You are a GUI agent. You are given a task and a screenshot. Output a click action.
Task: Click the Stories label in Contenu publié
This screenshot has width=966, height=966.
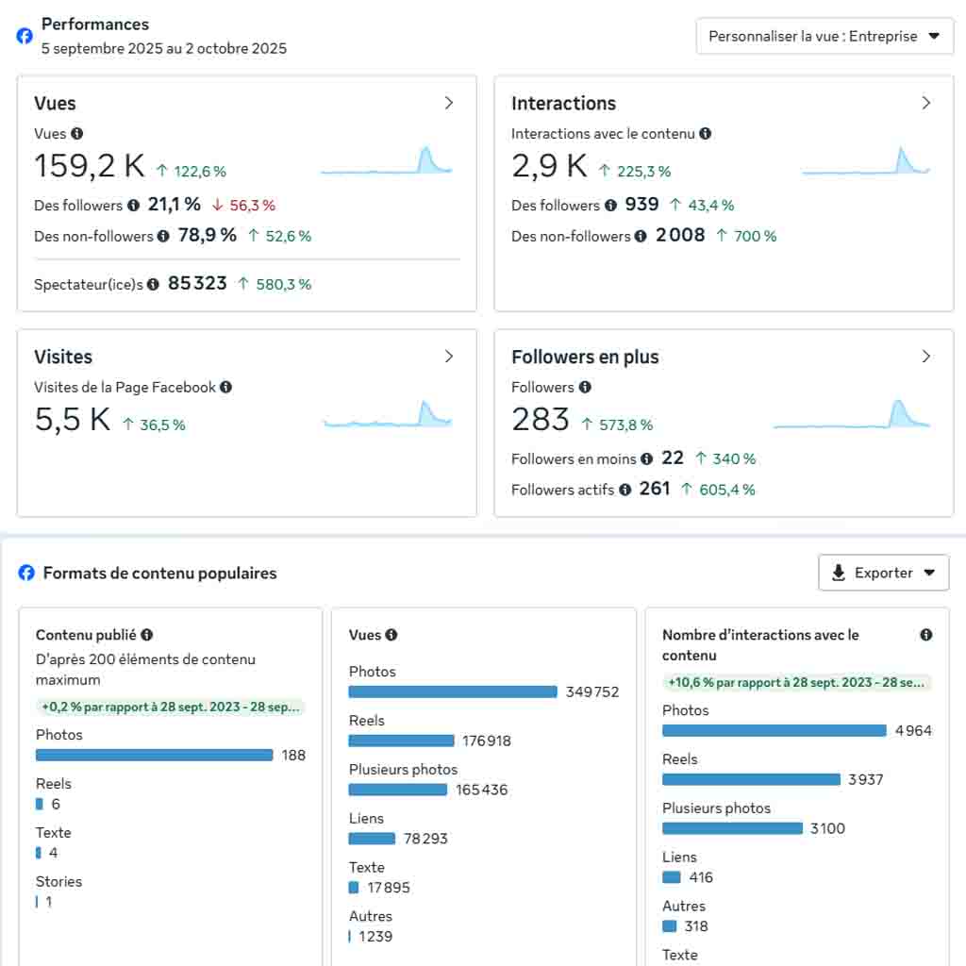click(58, 882)
